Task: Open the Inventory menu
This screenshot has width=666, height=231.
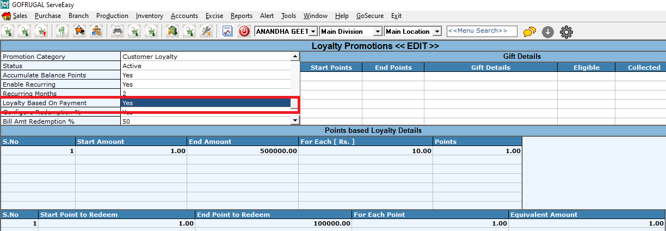Action: (x=150, y=16)
